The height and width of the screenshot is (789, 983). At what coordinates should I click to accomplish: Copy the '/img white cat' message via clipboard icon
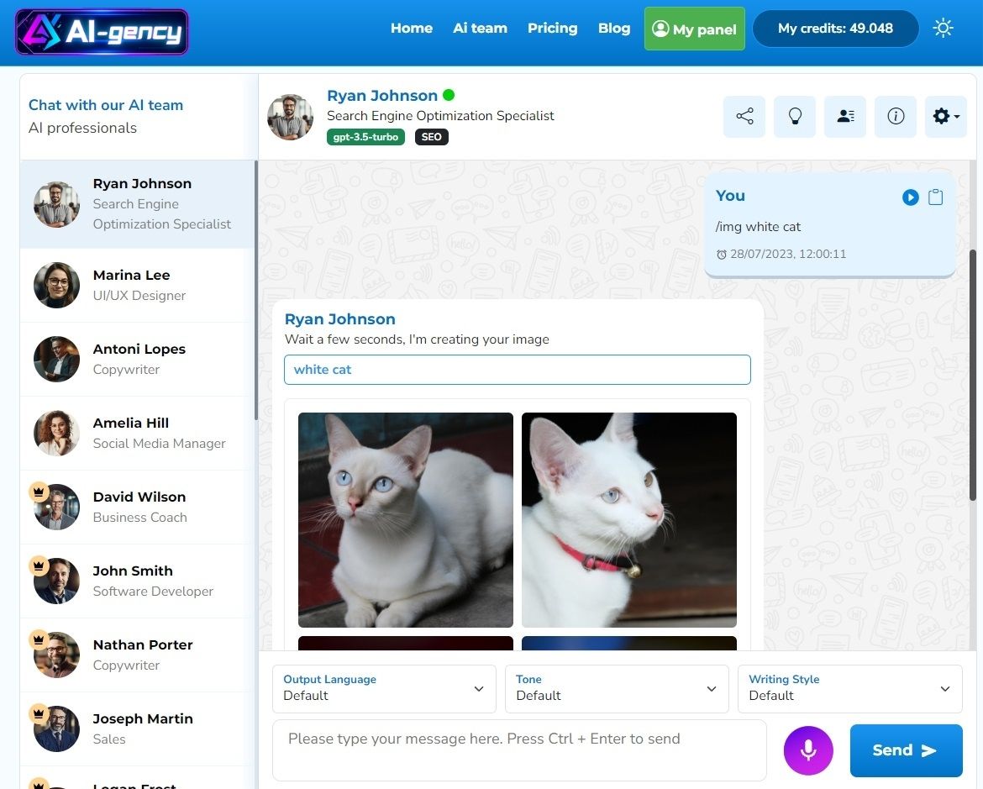pyautogui.click(x=935, y=197)
